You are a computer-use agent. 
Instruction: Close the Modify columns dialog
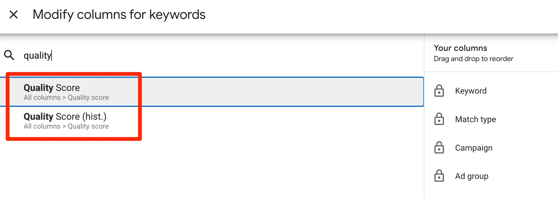[x=13, y=15]
